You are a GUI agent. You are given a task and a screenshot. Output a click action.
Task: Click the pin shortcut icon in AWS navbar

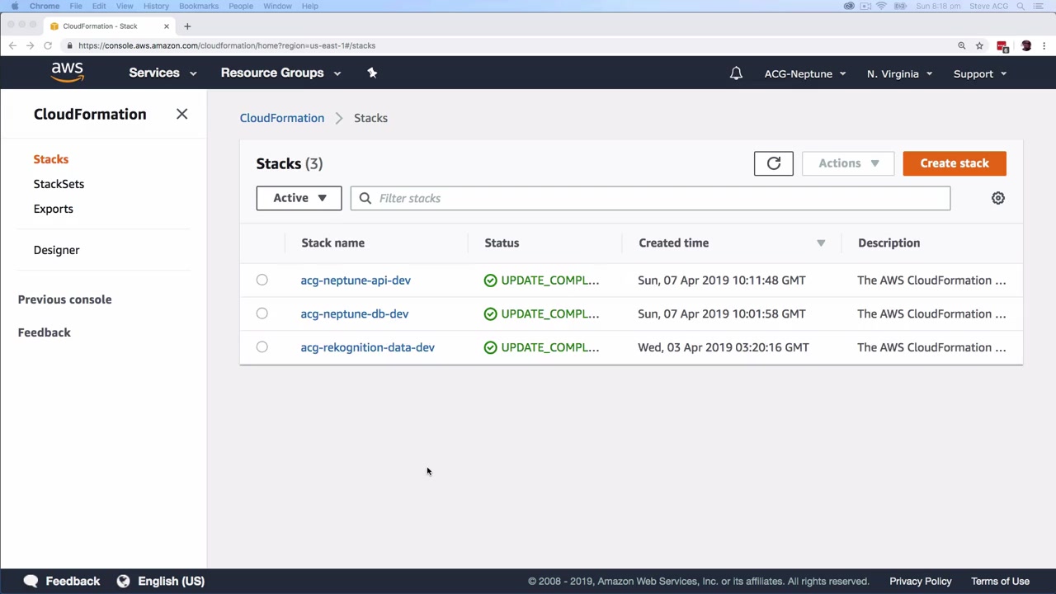pyautogui.click(x=372, y=73)
